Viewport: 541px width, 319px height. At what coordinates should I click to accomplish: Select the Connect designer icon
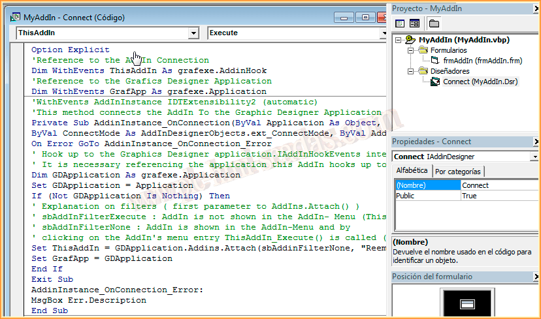coord(435,82)
